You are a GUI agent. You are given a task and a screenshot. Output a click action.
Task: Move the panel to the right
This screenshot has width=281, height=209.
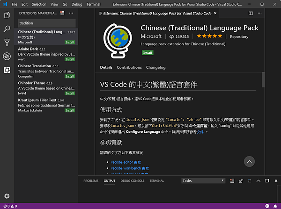coord(267,181)
